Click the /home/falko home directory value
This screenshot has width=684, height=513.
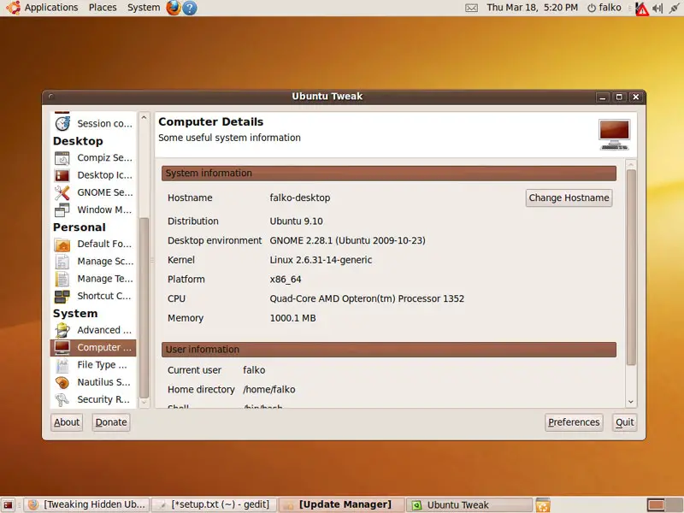269,390
